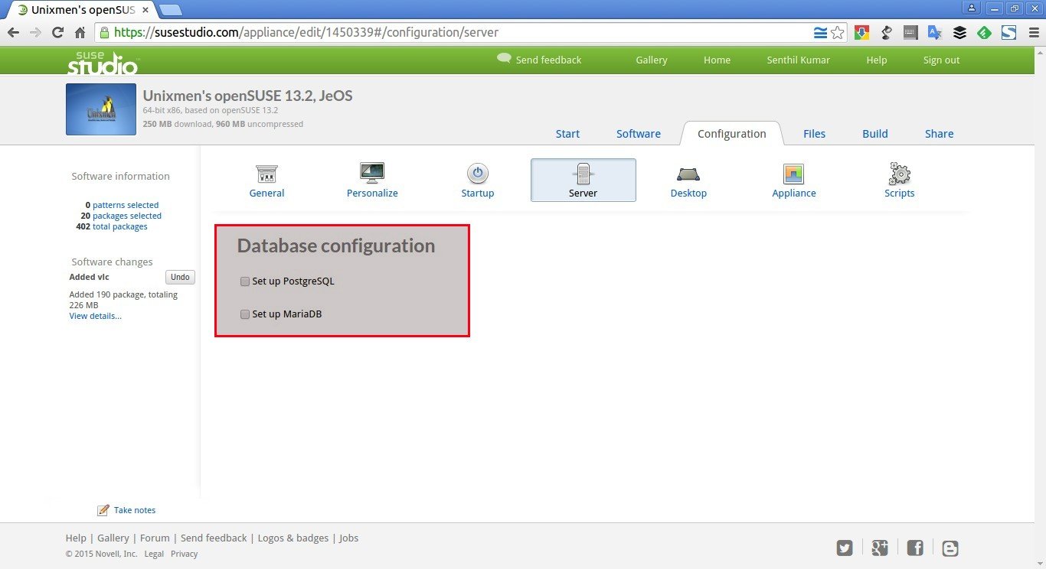The image size is (1046, 569).
Task: Enable Set up PostgreSQL checkbox
Action: click(x=245, y=281)
